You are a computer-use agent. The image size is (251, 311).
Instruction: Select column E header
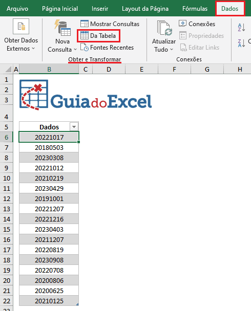[x=141, y=69]
